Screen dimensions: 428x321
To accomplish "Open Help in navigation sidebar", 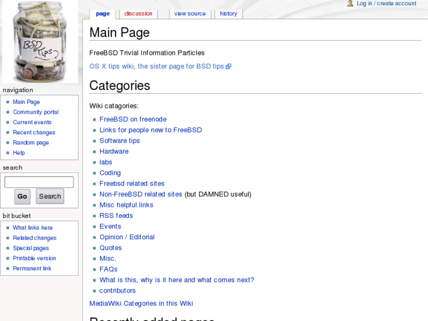I will (19, 153).
